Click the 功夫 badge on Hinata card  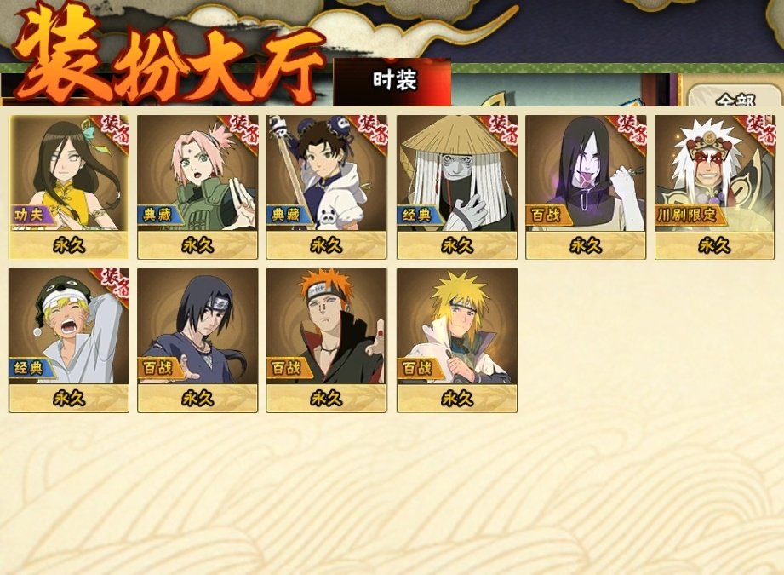pyautogui.click(x=29, y=216)
